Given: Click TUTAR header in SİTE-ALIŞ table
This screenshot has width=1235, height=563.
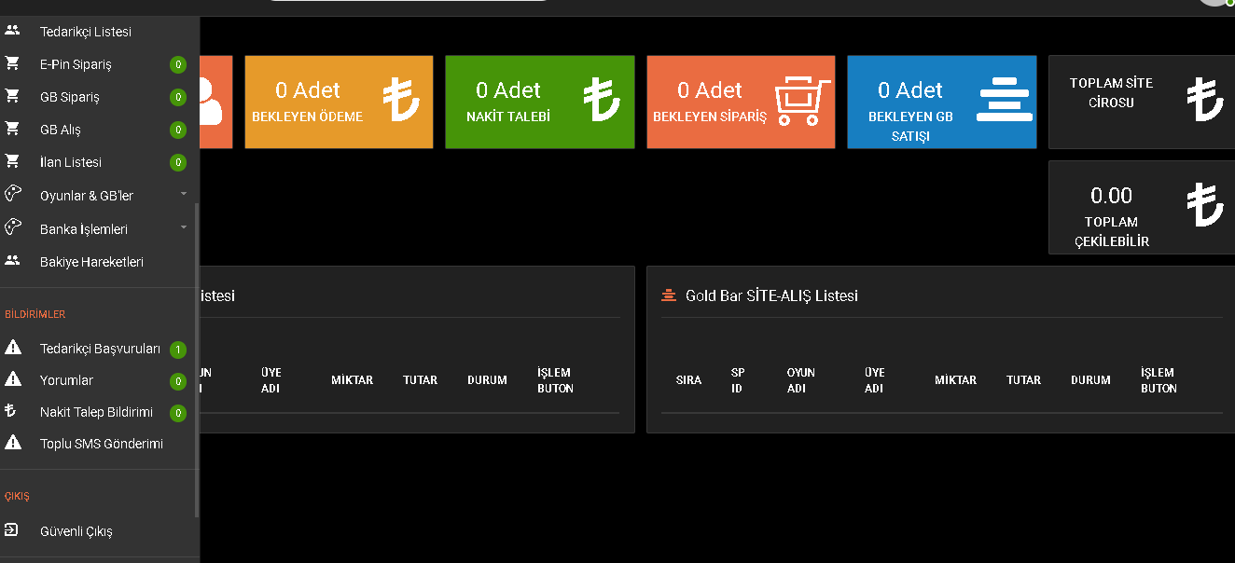Looking at the screenshot, I should tap(1023, 380).
